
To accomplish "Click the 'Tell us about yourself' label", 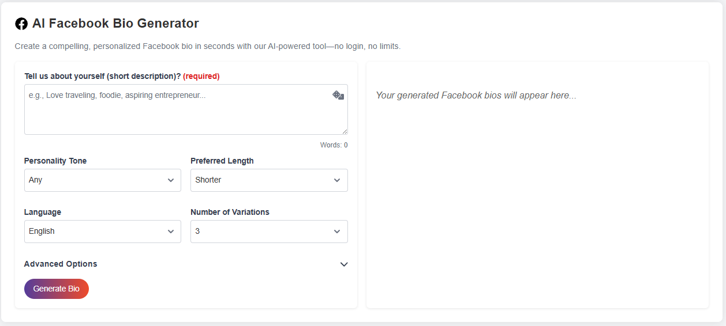I will [x=102, y=76].
